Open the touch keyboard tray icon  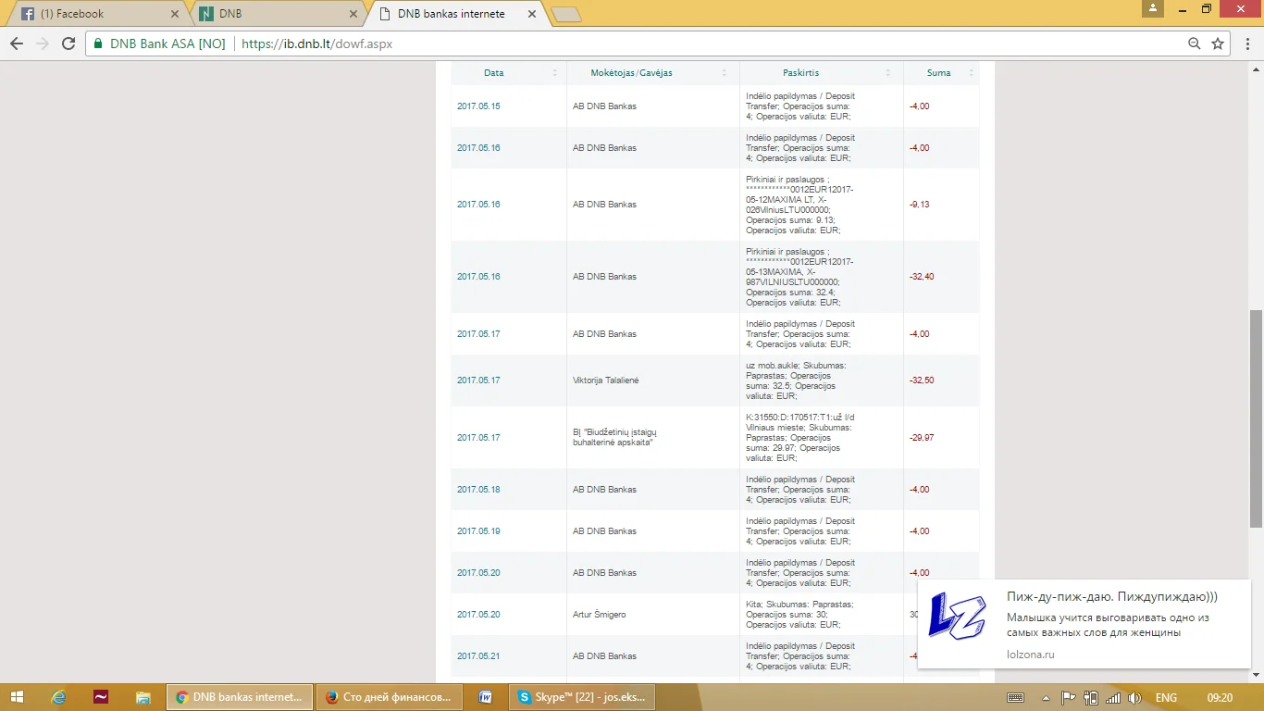coord(1015,698)
